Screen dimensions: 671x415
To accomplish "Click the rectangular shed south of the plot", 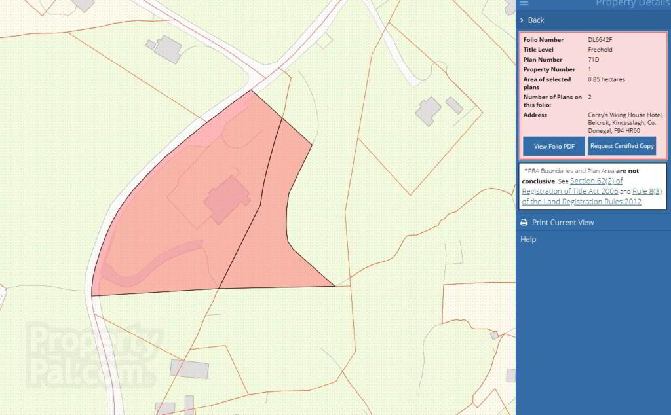I will click(x=189, y=369).
